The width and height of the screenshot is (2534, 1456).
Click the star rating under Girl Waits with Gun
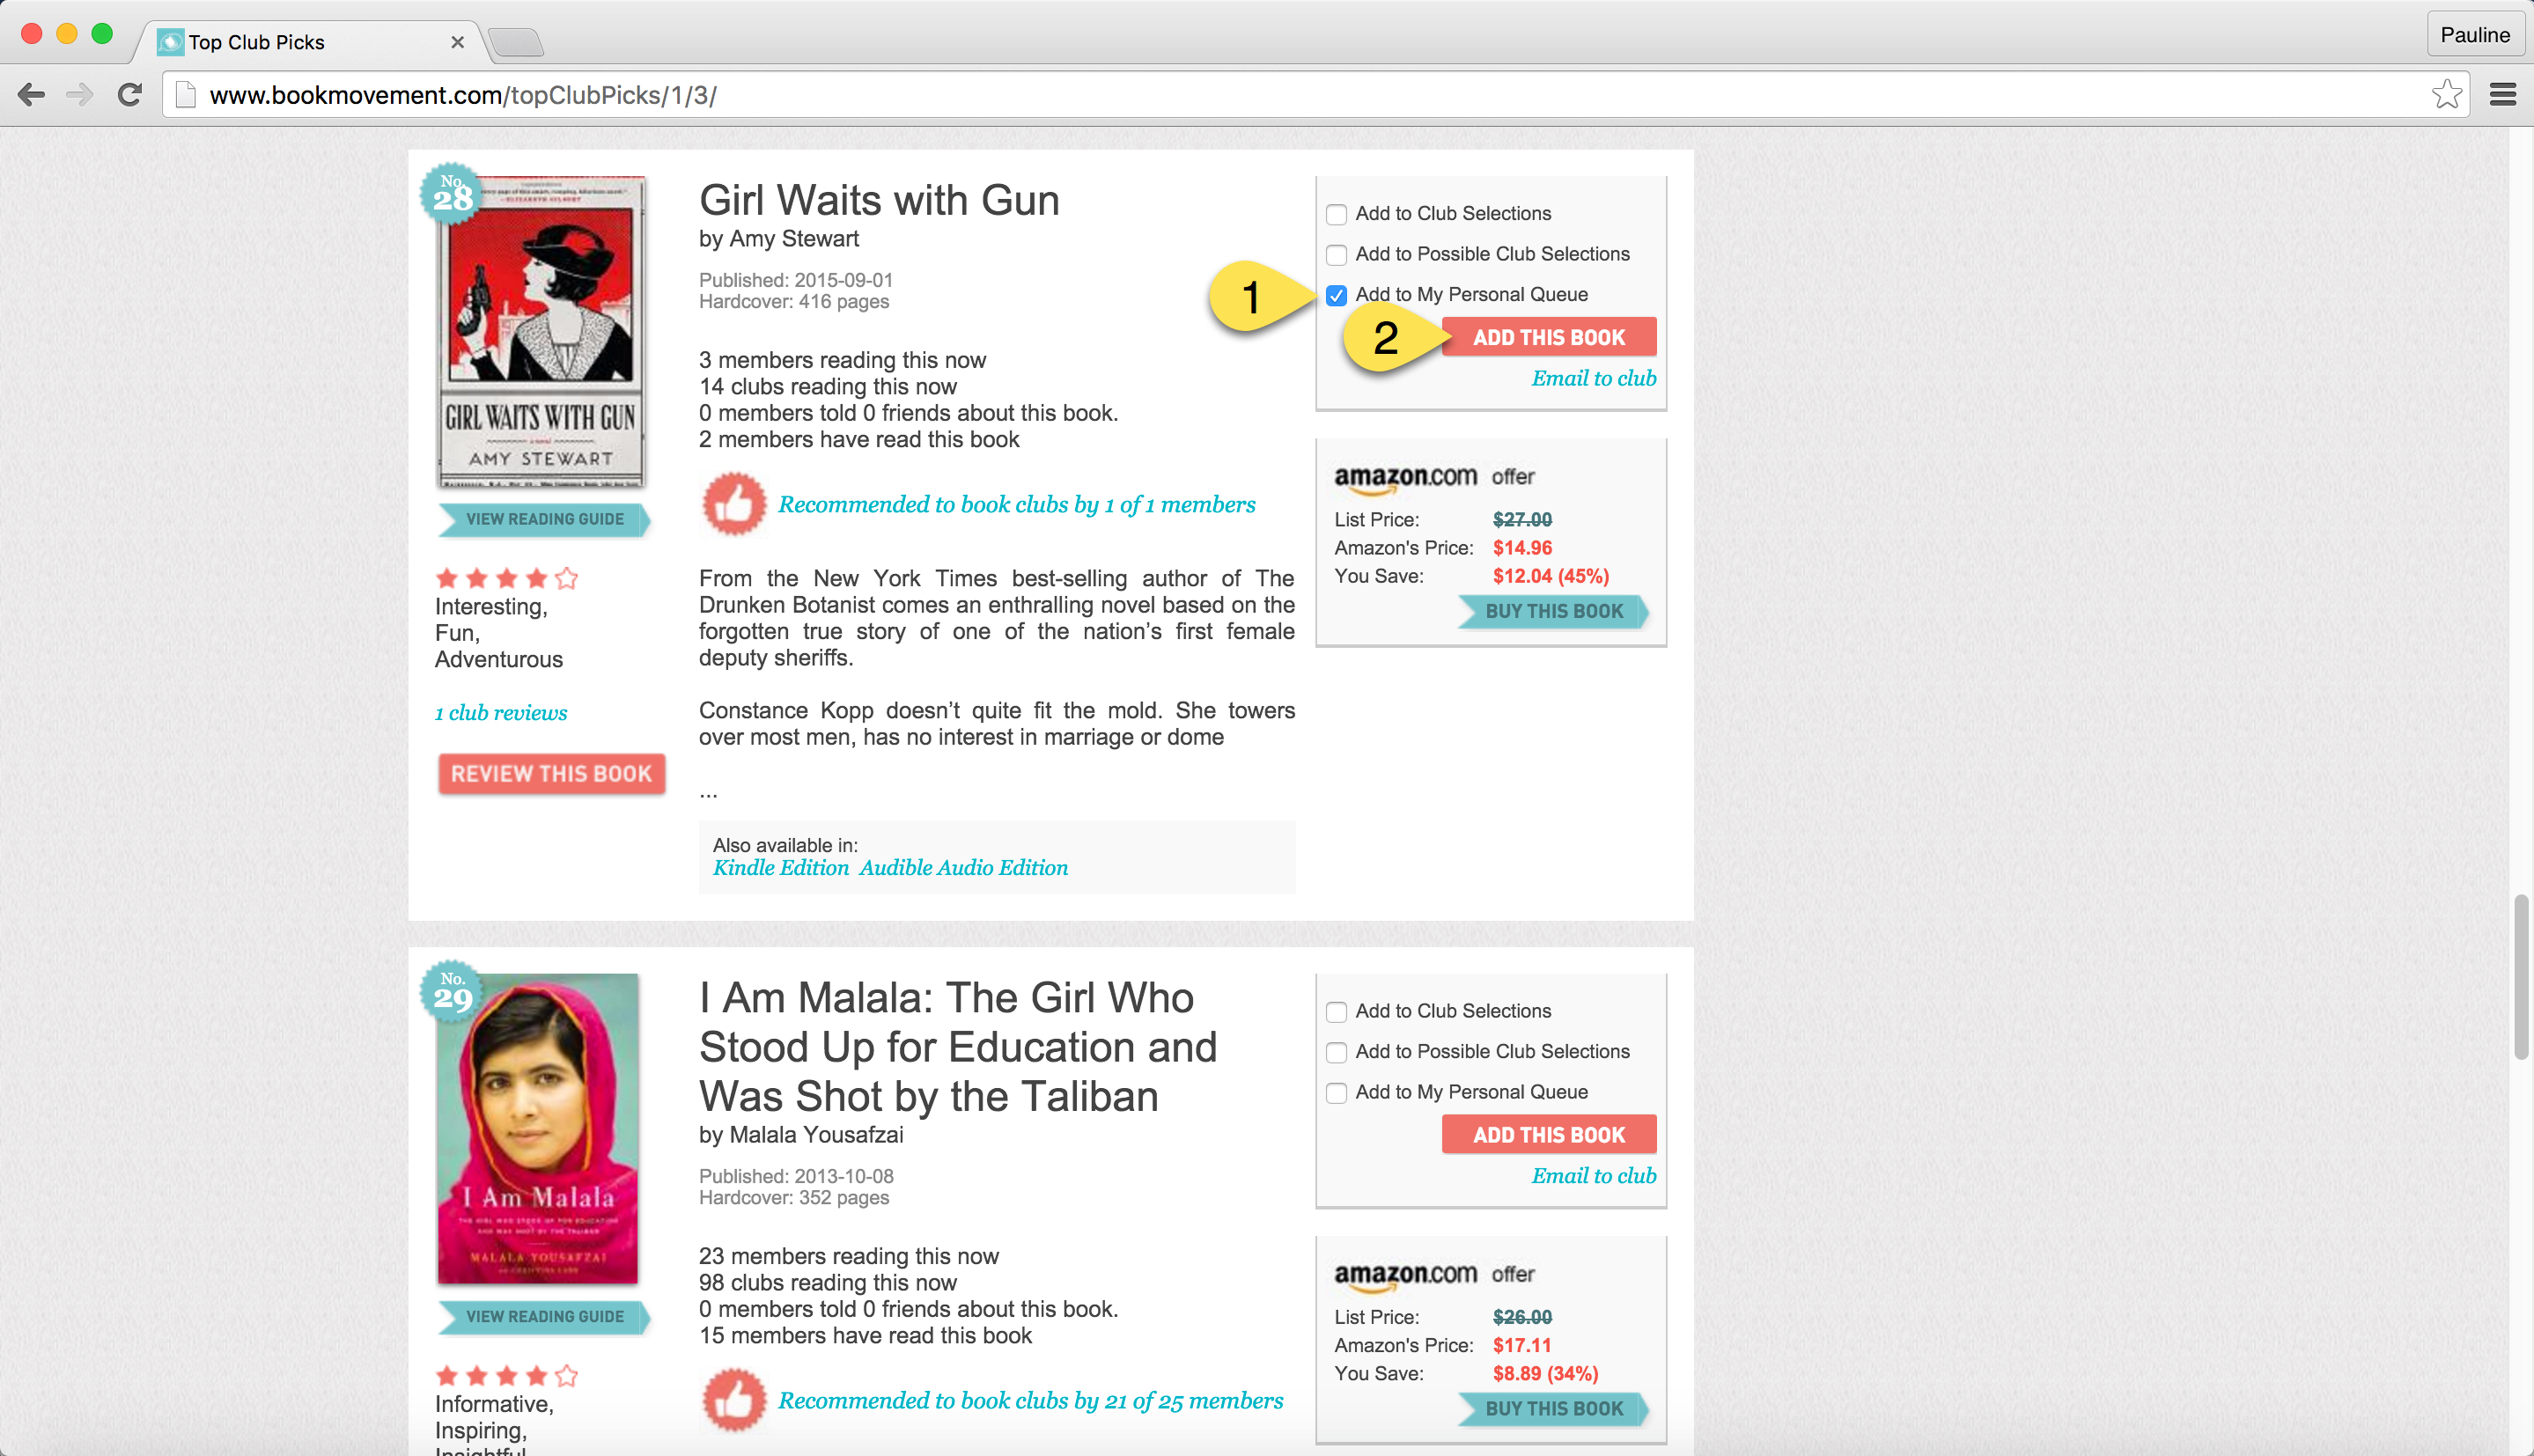point(506,578)
